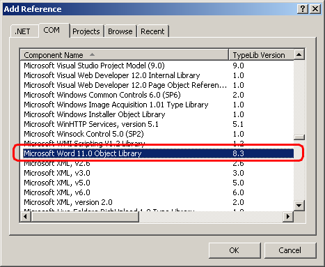Image resolution: width=325 pixels, height=267 pixels.
Task: Click the horizontal scrollbar left arrow
Action: 26,217
